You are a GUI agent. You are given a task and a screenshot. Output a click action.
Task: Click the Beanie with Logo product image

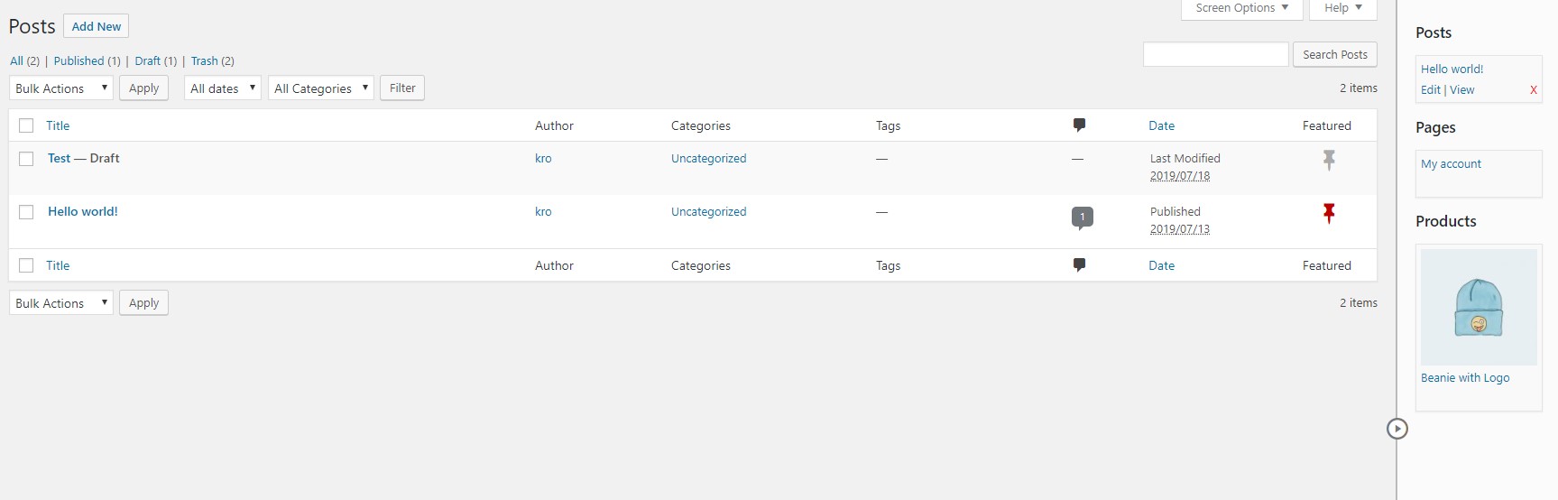[1478, 308]
